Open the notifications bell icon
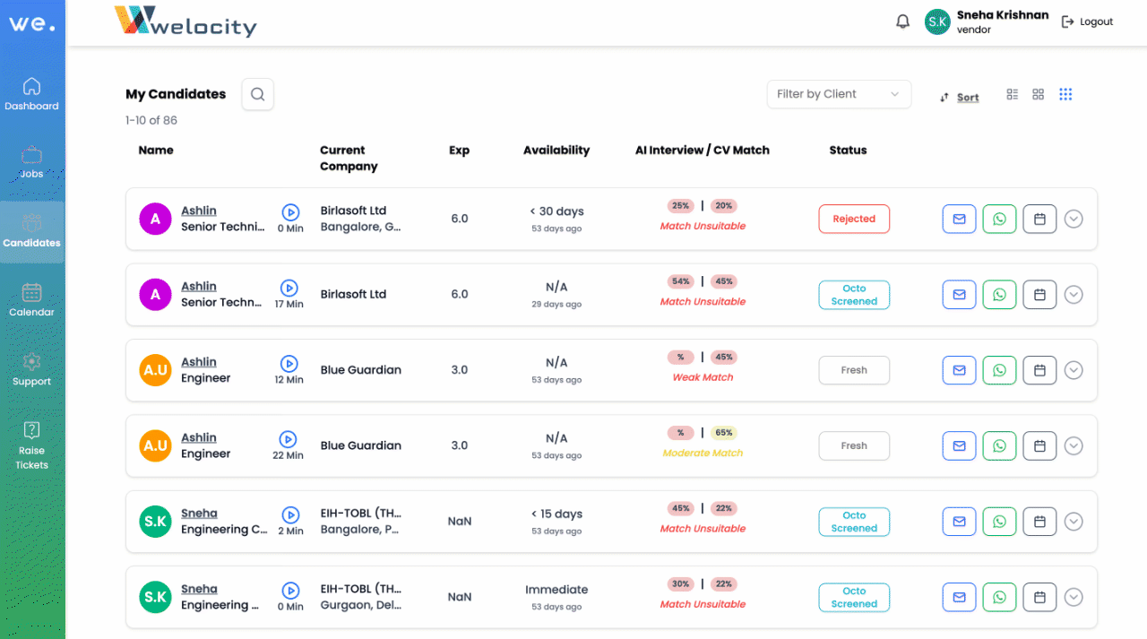 click(902, 22)
